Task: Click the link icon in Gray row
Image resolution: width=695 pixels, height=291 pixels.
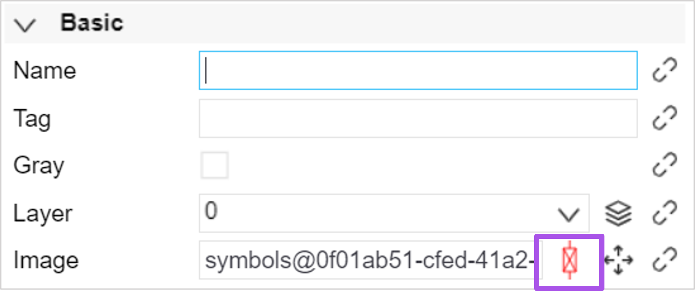Action: (x=664, y=165)
